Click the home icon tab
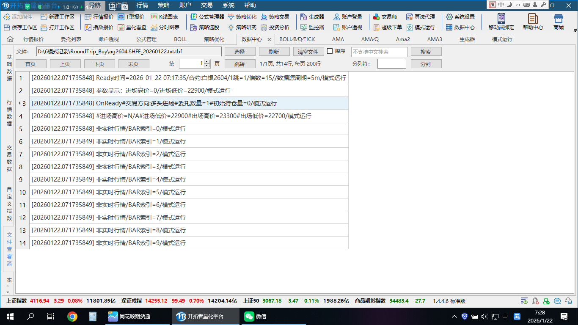This screenshot has height=325, width=578. coord(10,39)
